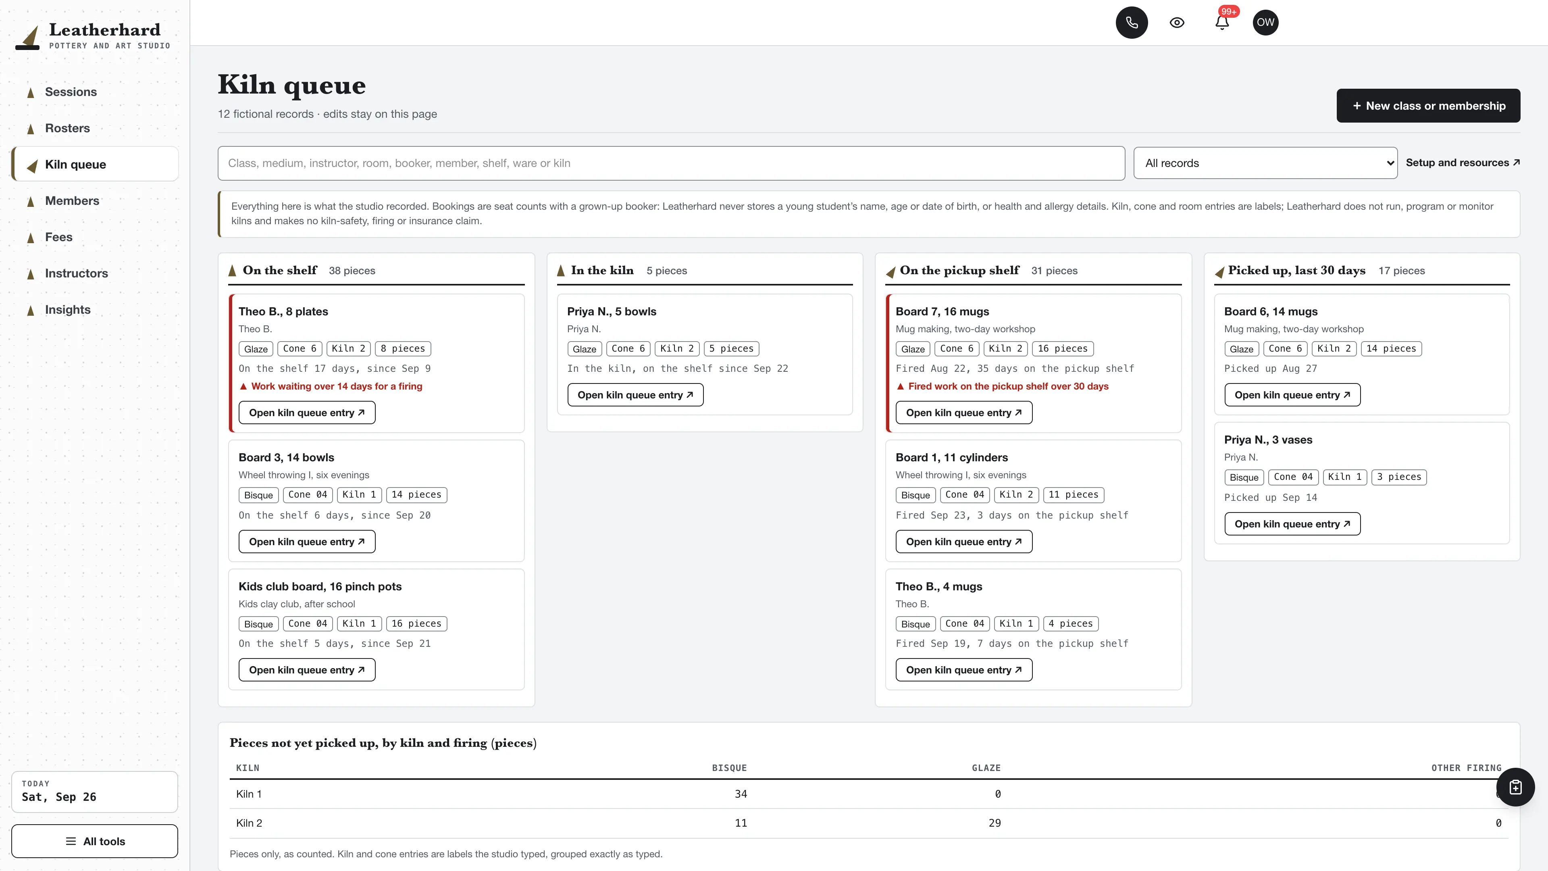The image size is (1548, 871).
Task: Click the GLAZE column header
Action: click(986, 768)
